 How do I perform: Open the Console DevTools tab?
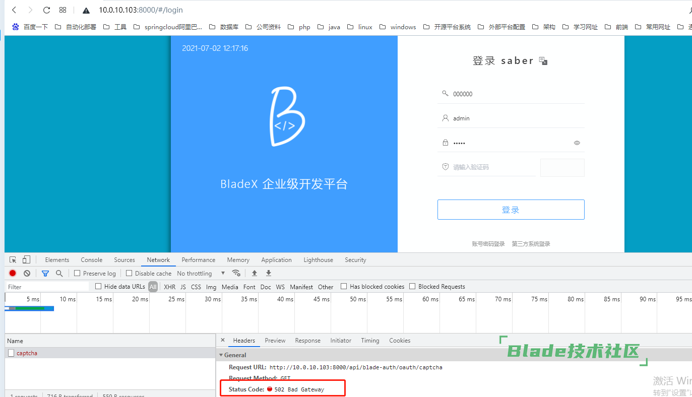click(92, 260)
